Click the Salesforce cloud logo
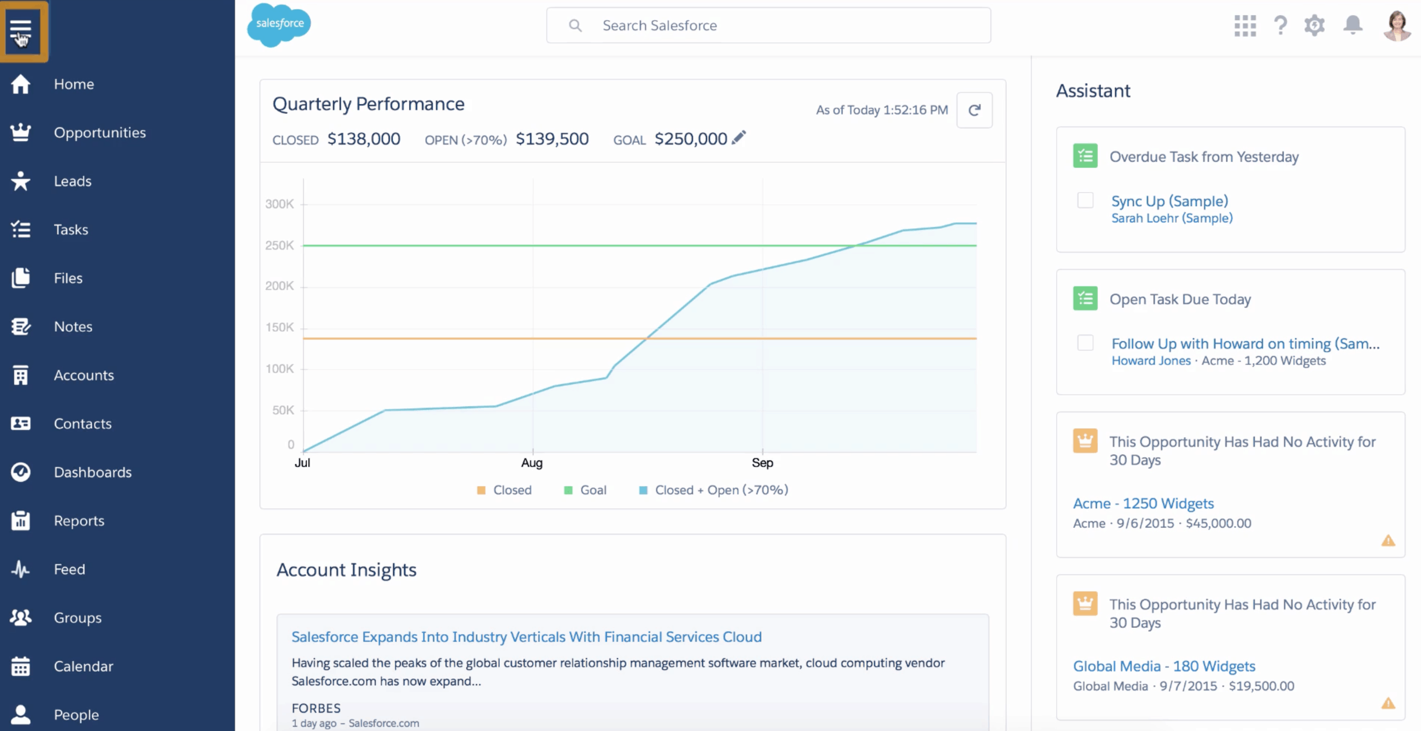The image size is (1421, 731). click(x=279, y=25)
